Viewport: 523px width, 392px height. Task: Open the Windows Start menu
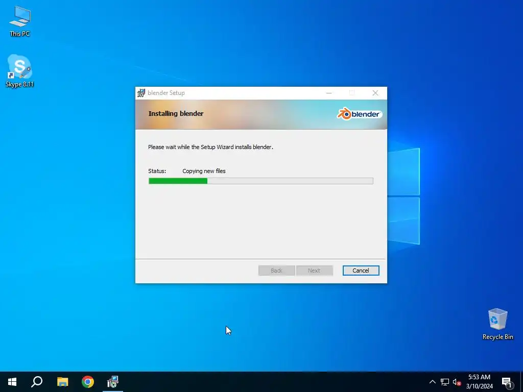click(x=12, y=382)
